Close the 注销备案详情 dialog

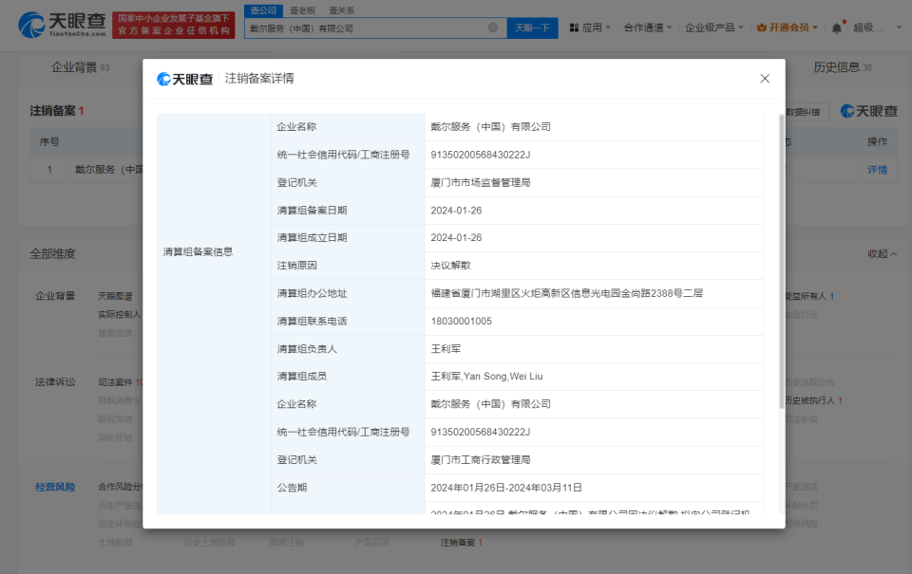click(765, 79)
